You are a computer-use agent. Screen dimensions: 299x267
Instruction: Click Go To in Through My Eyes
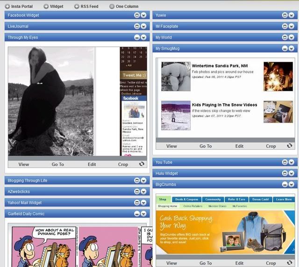tap(58, 164)
